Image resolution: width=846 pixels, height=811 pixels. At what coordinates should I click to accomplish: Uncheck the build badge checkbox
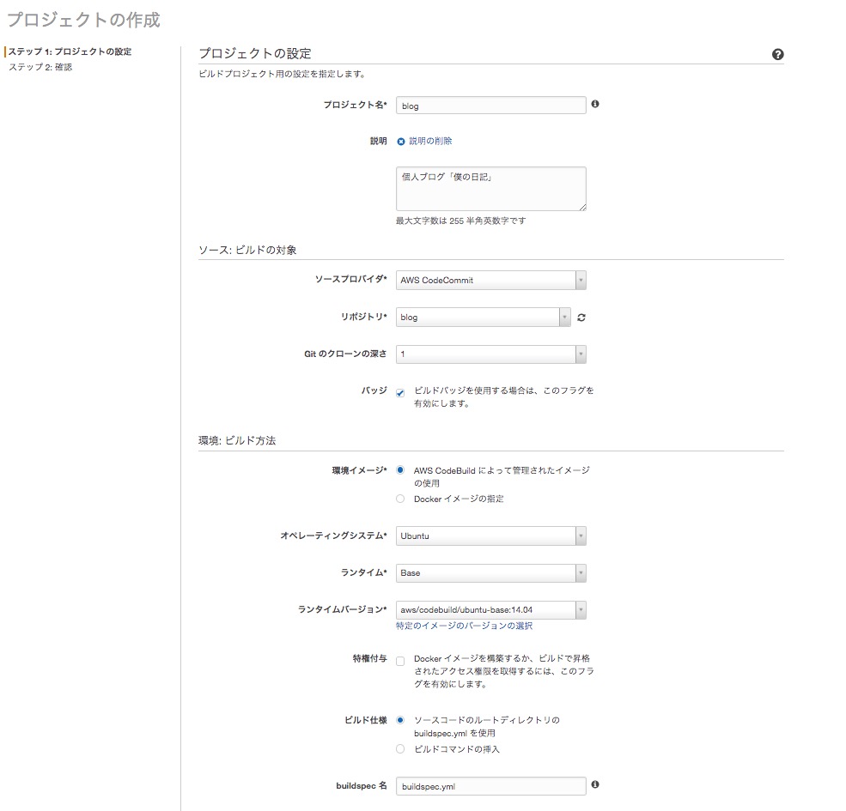click(400, 390)
